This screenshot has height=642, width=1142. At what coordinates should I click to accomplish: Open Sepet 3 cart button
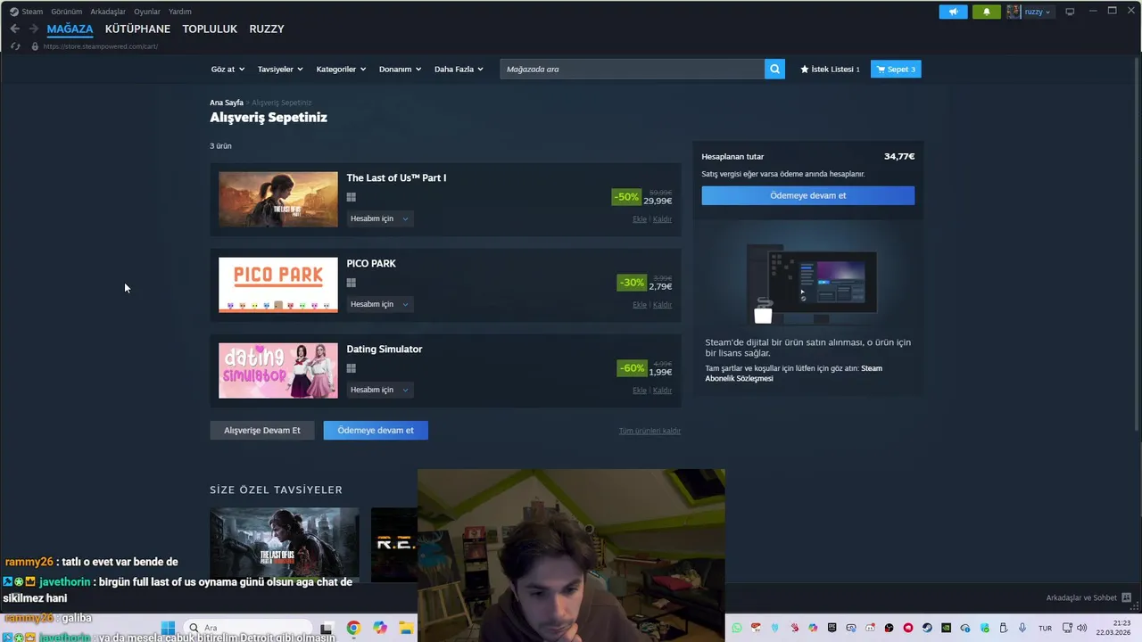tap(896, 69)
